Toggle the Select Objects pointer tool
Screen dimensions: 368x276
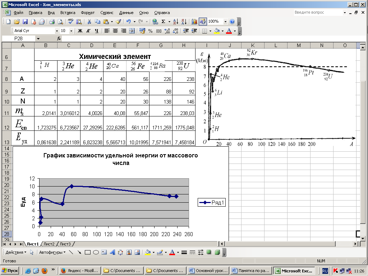[x=32, y=252]
